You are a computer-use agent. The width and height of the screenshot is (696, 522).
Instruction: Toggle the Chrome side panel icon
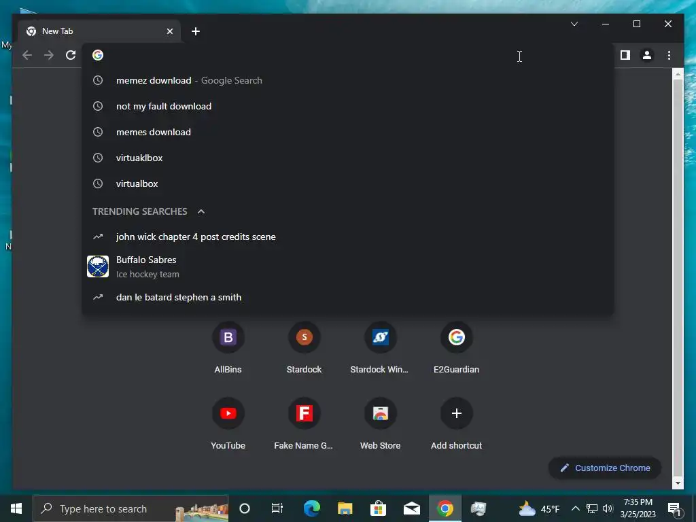(625, 55)
